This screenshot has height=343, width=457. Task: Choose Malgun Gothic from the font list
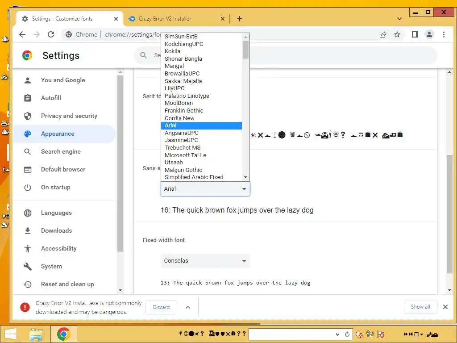pos(201,170)
